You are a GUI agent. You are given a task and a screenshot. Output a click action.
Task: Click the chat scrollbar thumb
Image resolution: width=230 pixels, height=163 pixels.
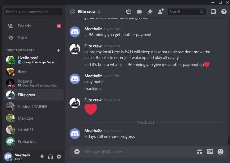click(229, 141)
